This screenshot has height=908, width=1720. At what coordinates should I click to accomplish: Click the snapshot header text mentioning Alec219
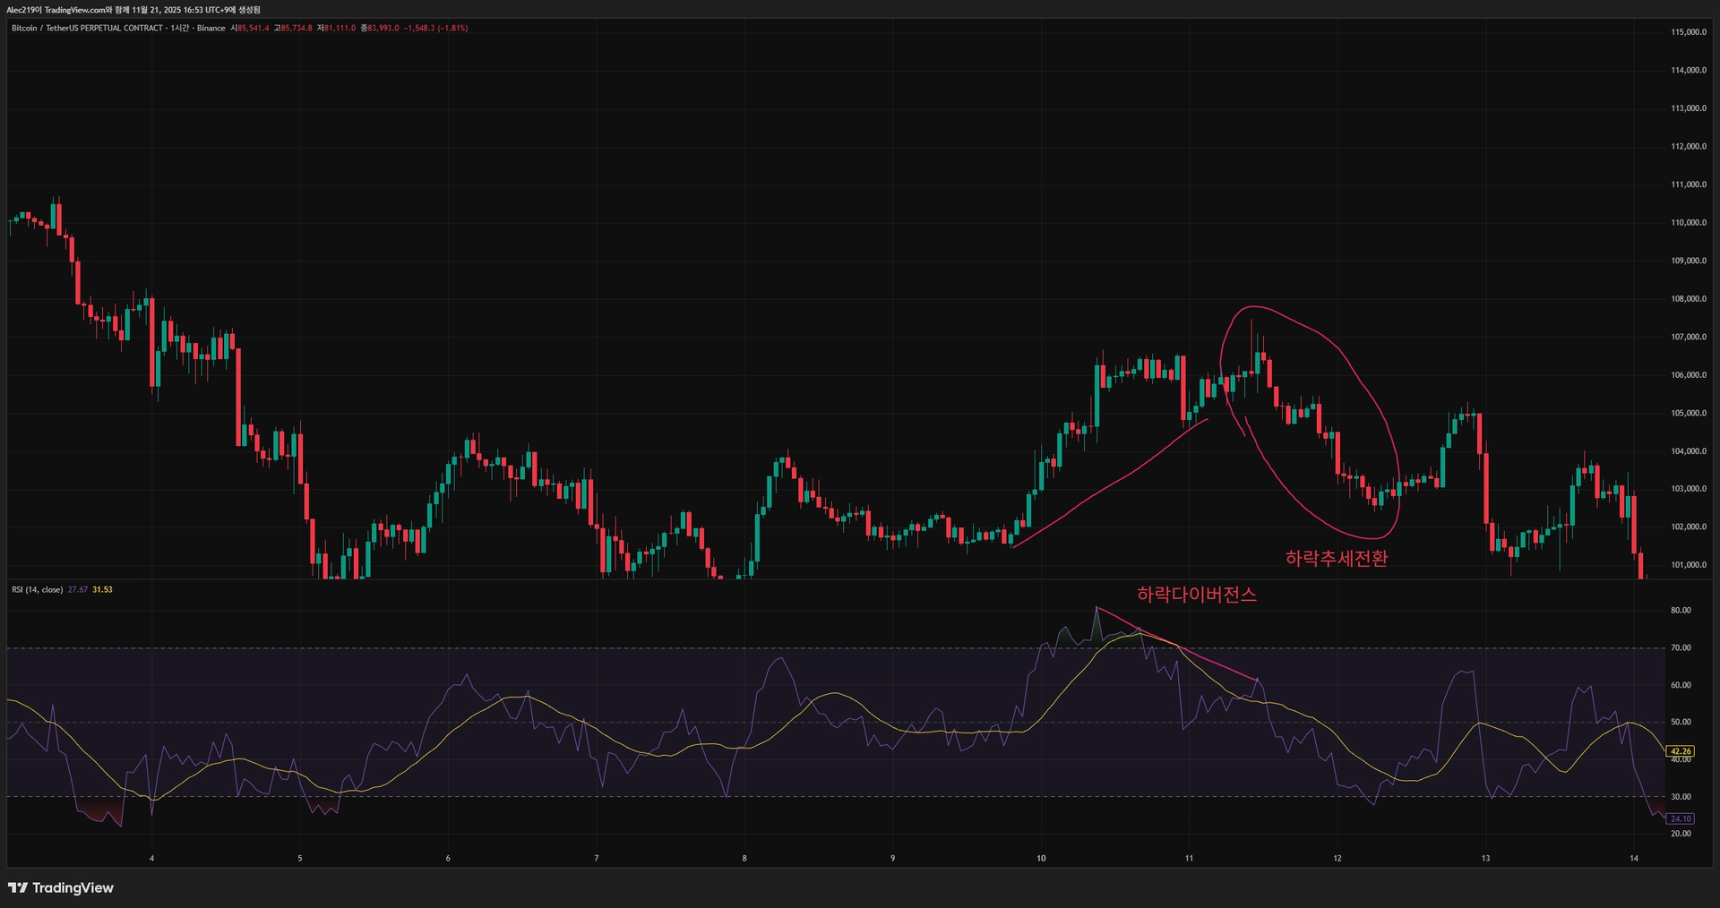point(133,10)
